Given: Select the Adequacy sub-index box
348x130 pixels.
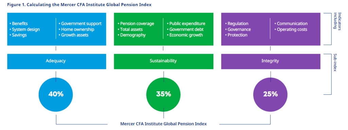Looking at the screenshot, I should [x=56, y=60].
